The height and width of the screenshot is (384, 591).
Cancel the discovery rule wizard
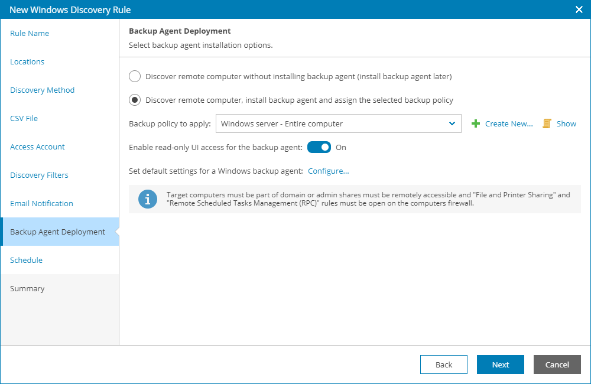(x=557, y=365)
